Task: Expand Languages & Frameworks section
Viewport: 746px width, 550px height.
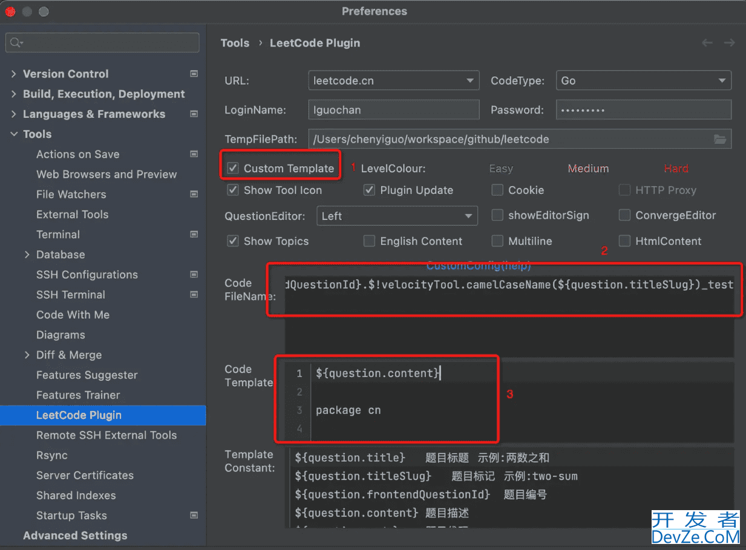Action: click(14, 114)
